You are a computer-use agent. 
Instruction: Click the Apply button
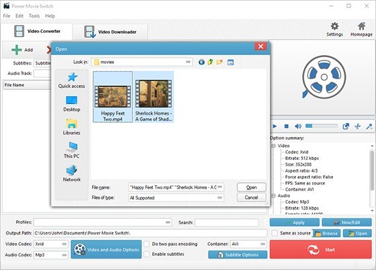[295, 222]
